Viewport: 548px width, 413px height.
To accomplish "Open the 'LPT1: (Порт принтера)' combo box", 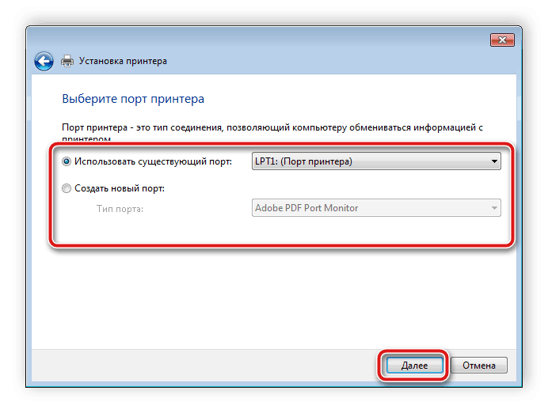I will click(x=368, y=161).
